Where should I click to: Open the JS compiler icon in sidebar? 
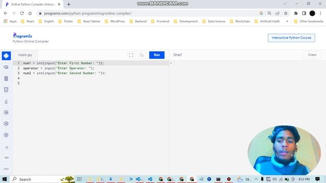click(6, 147)
